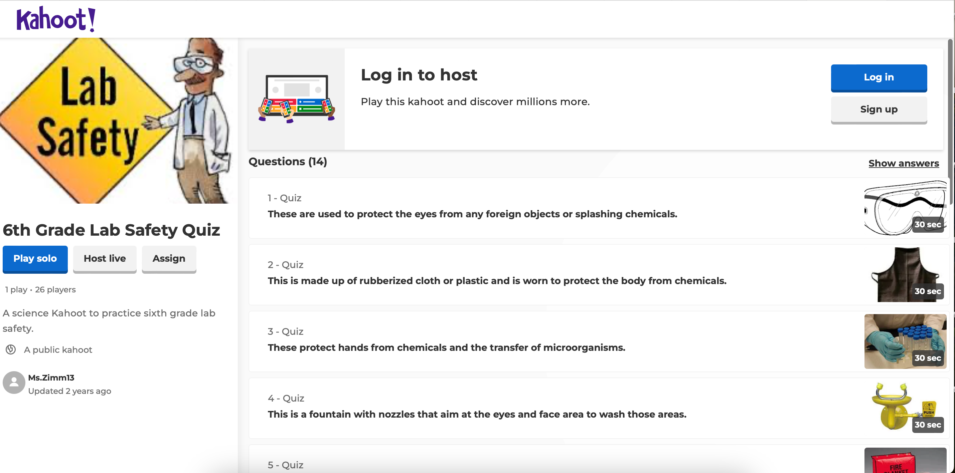Open the safety goggles question thumbnail
The image size is (955, 473).
click(905, 208)
